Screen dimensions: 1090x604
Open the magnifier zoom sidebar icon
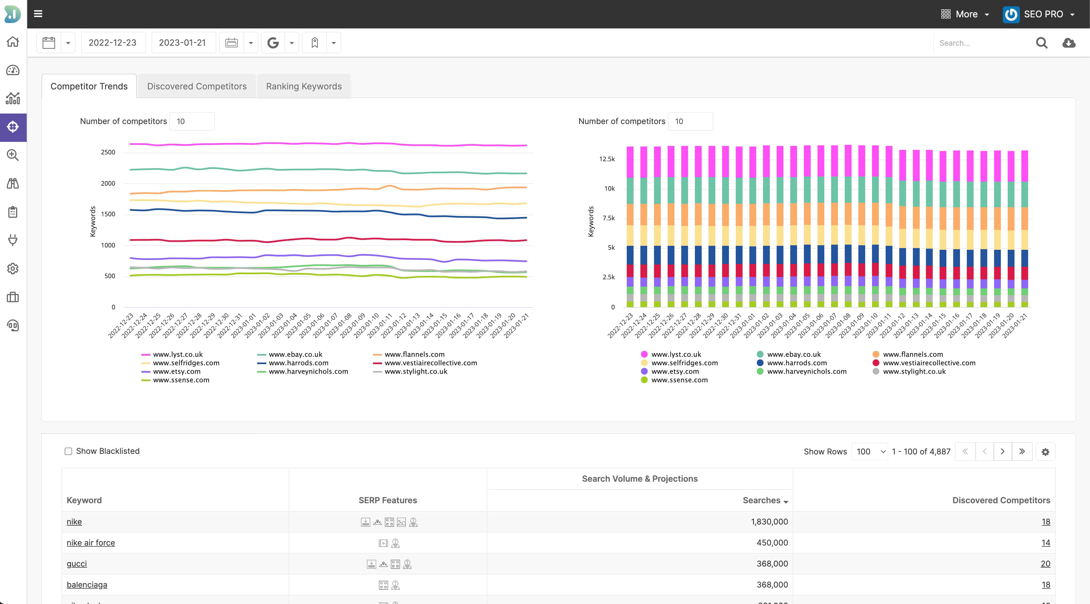click(x=13, y=155)
